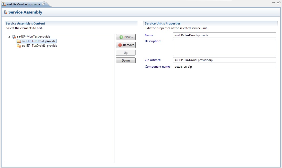
Task: Click the Zip Artifact field
Action: [x=224, y=60]
